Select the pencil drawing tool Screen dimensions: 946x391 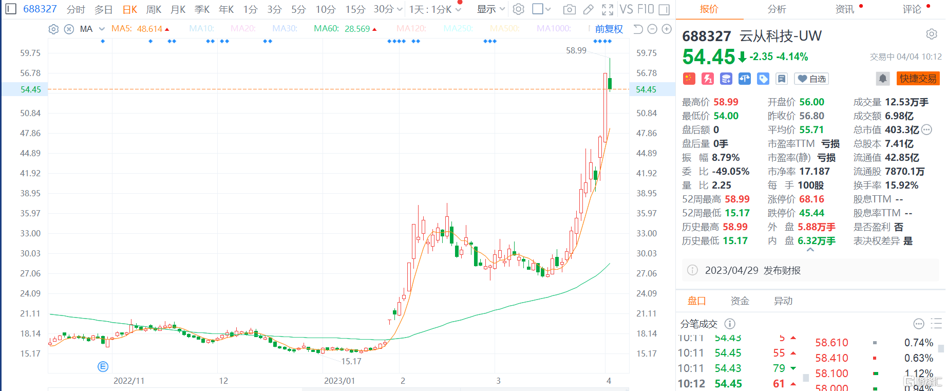click(589, 9)
